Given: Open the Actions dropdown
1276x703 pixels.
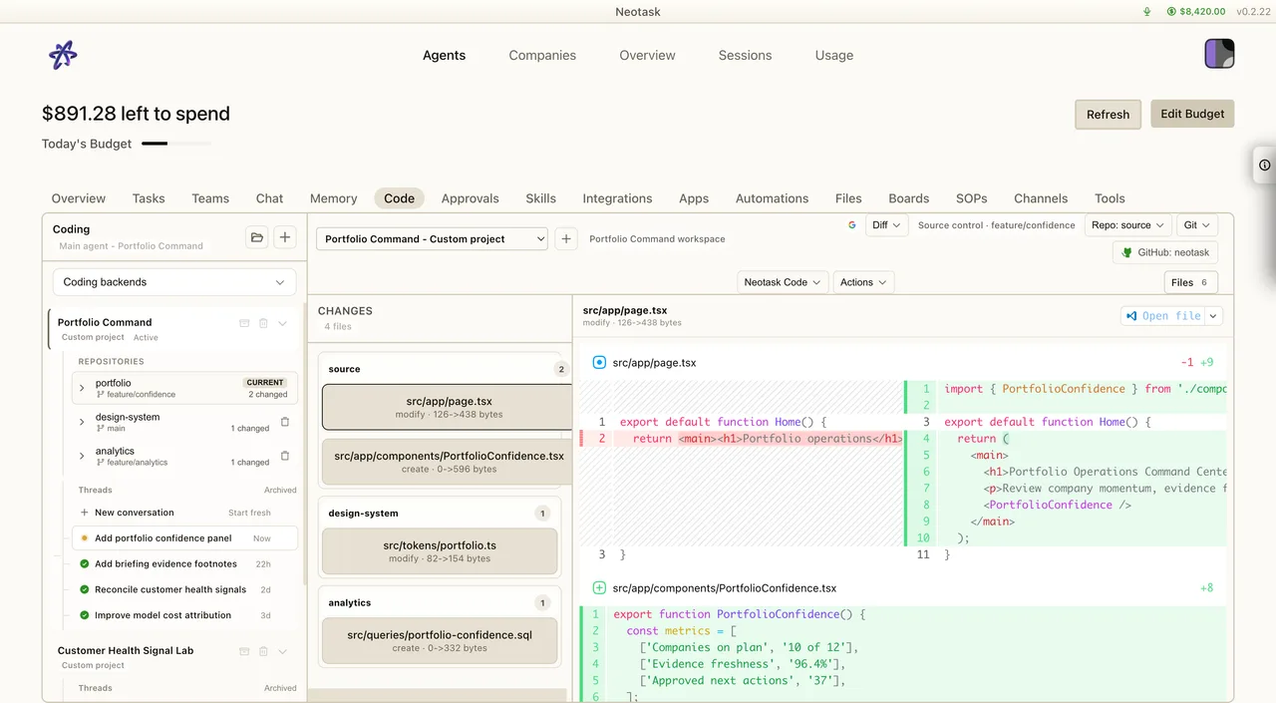Looking at the screenshot, I should tap(863, 282).
